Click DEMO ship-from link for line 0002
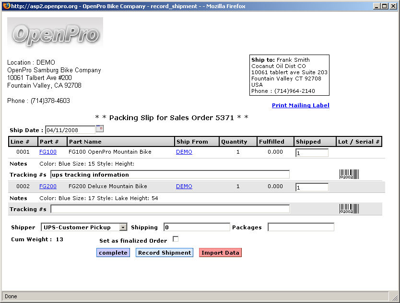The image size is (400, 303). 184,187
